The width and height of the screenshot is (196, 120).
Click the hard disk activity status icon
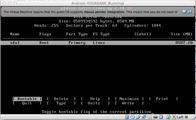tap(127, 117)
